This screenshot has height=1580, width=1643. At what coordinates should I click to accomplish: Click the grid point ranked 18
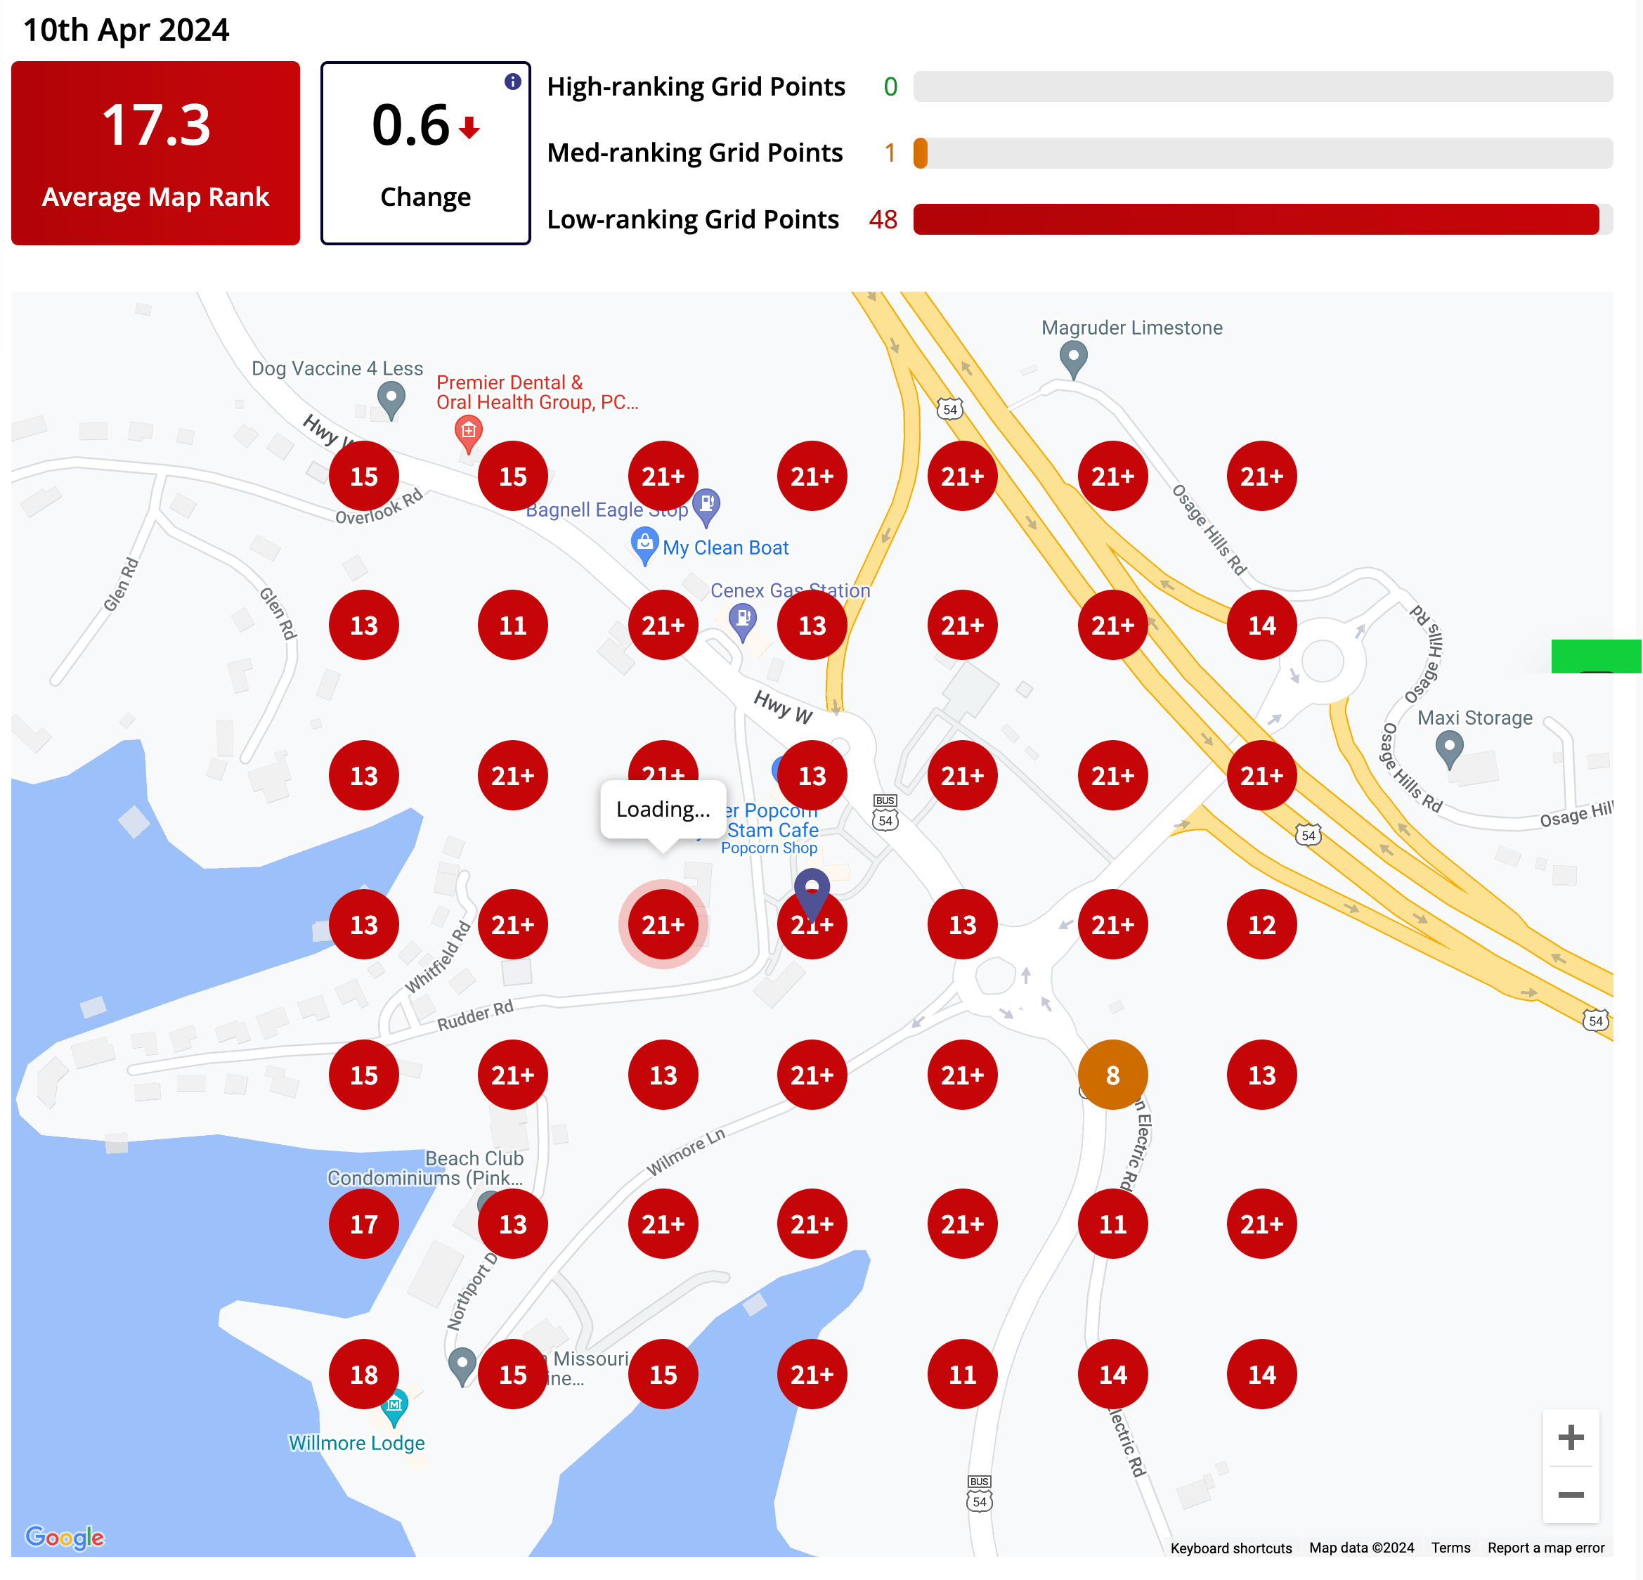tap(363, 1374)
